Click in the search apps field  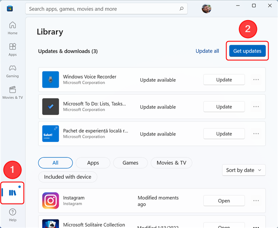pos(106,9)
